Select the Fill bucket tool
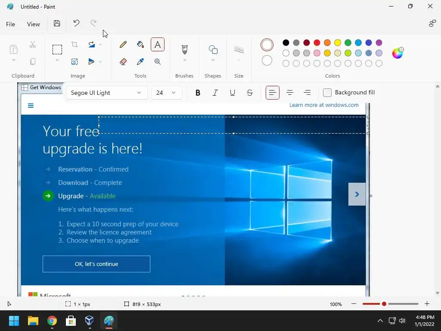 tap(140, 44)
